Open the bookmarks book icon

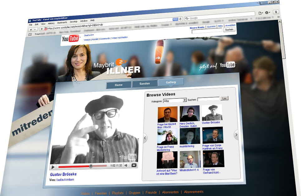30,34
